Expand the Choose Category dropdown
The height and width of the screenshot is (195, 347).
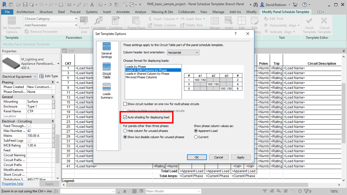(x=76, y=18)
